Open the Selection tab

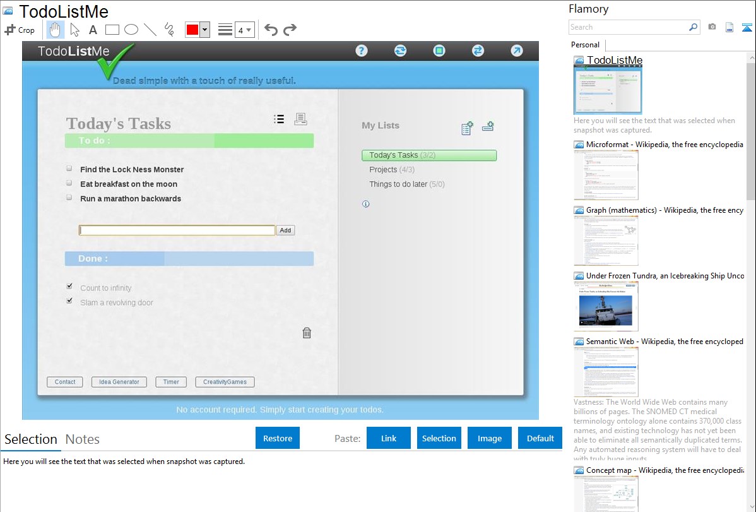click(31, 439)
